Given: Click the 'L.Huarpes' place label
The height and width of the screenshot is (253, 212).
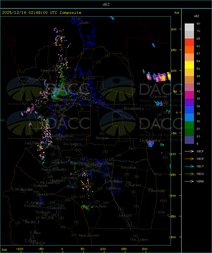Looking at the screenshot, I should click(133, 185).
